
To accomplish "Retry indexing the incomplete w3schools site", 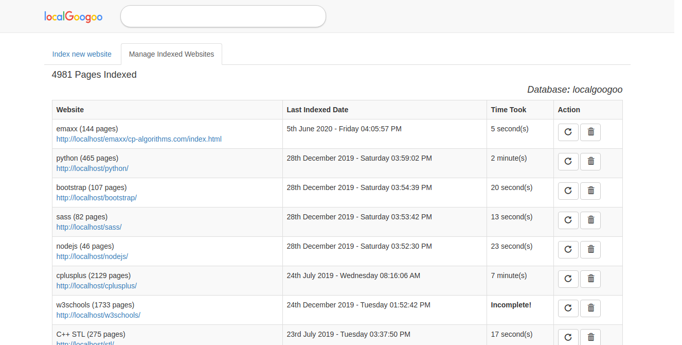I will pos(568,308).
